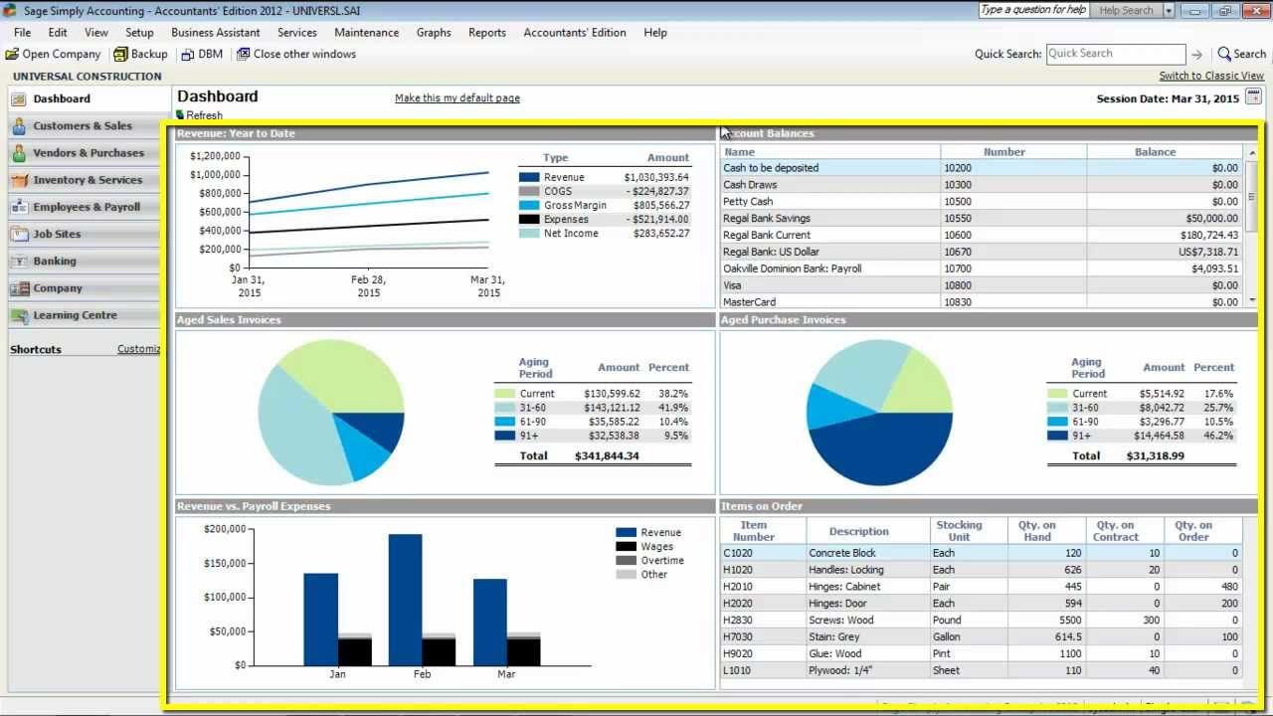Viewport: 1273px width, 716px height.
Task: Click the Learning Centre sidebar icon
Action: (x=19, y=314)
